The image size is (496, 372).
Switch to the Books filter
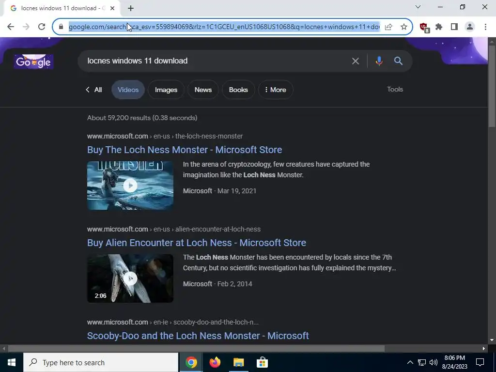pos(238,90)
